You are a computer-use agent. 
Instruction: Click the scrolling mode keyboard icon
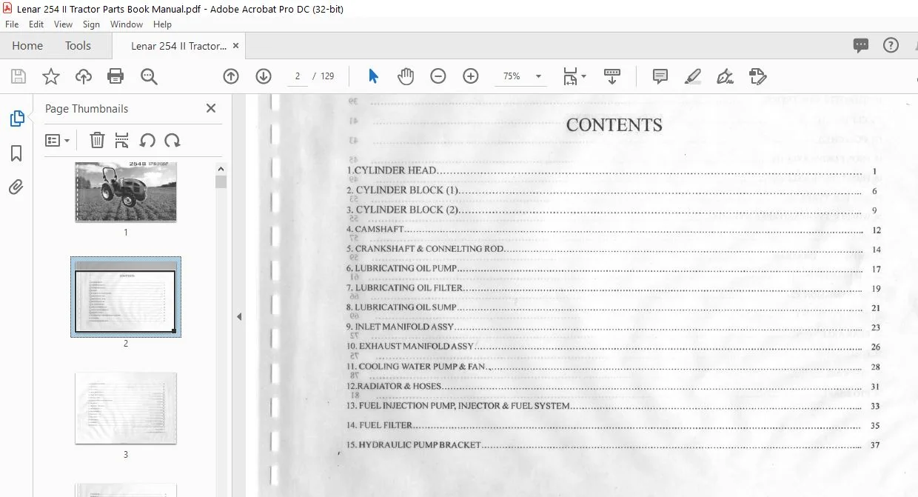pyautogui.click(x=612, y=76)
